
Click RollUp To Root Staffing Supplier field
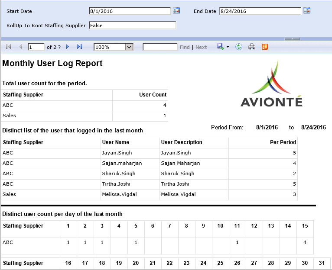132,26
